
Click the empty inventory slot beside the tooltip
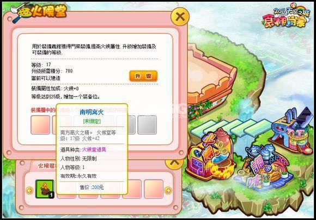(x=132, y=189)
